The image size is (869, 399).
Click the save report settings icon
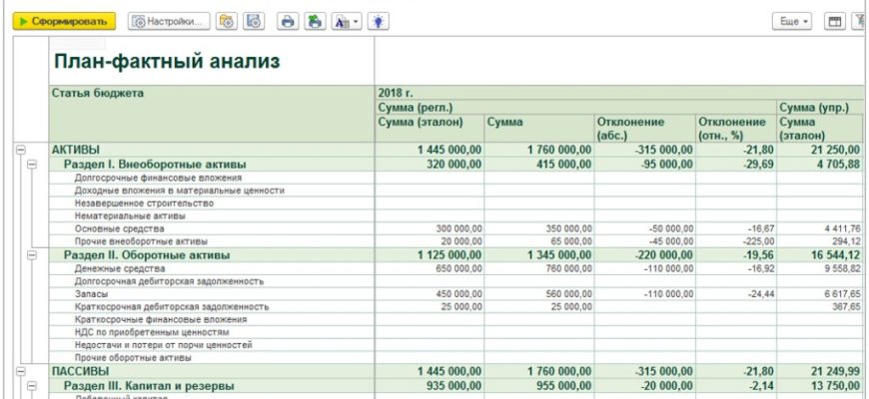[254, 20]
